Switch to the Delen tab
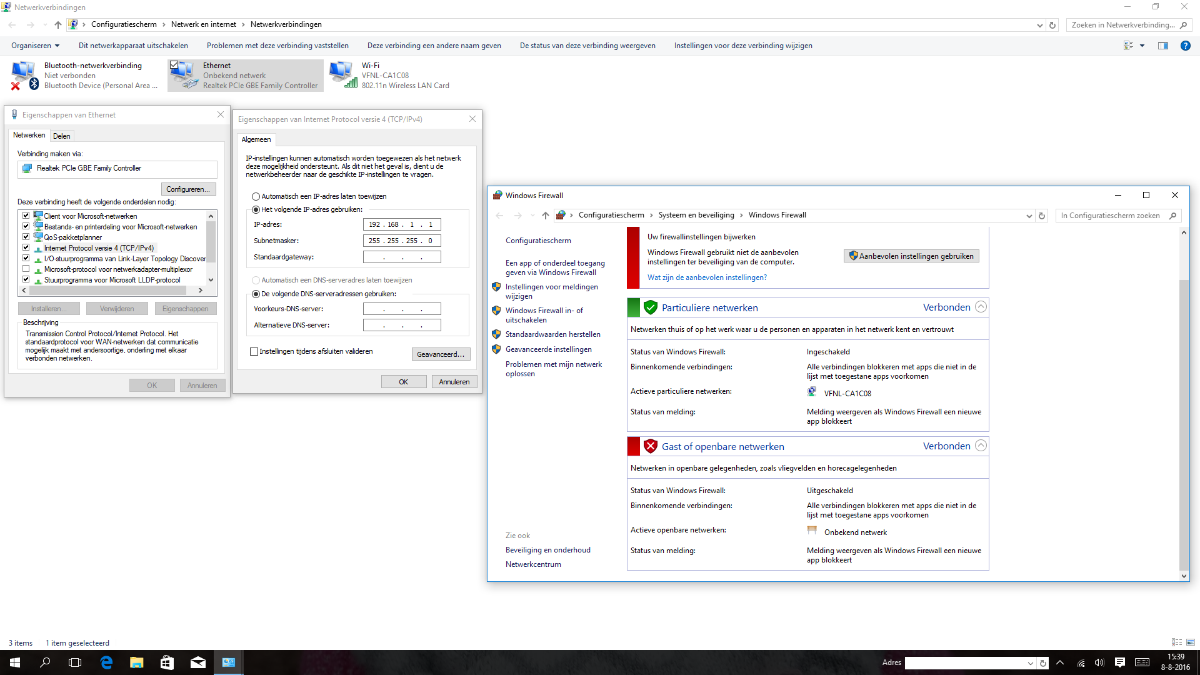 (61, 136)
